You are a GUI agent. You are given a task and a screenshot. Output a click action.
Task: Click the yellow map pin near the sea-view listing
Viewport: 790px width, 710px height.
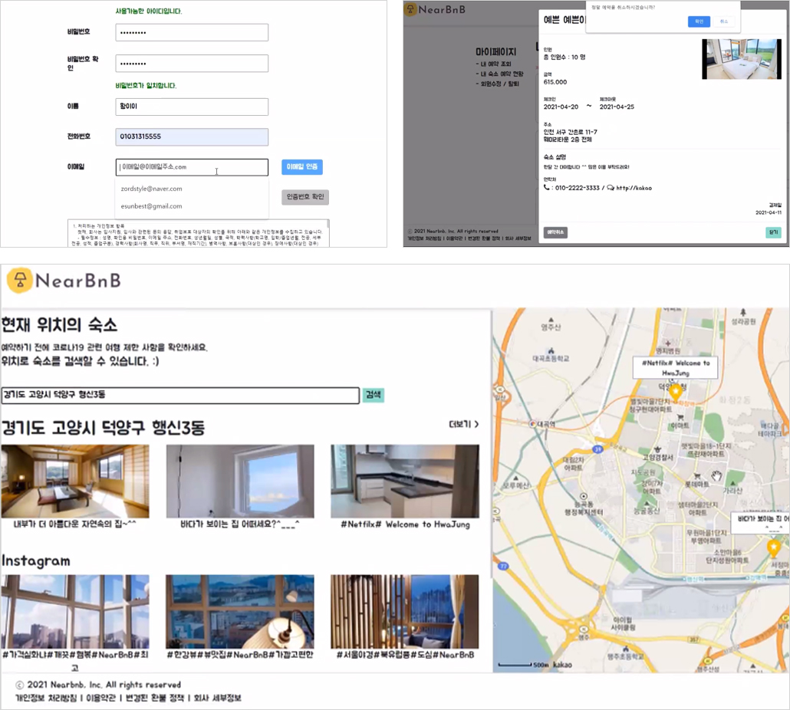(x=773, y=548)
